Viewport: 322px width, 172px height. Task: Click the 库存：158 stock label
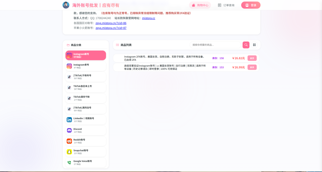click(x=218, y=58)
